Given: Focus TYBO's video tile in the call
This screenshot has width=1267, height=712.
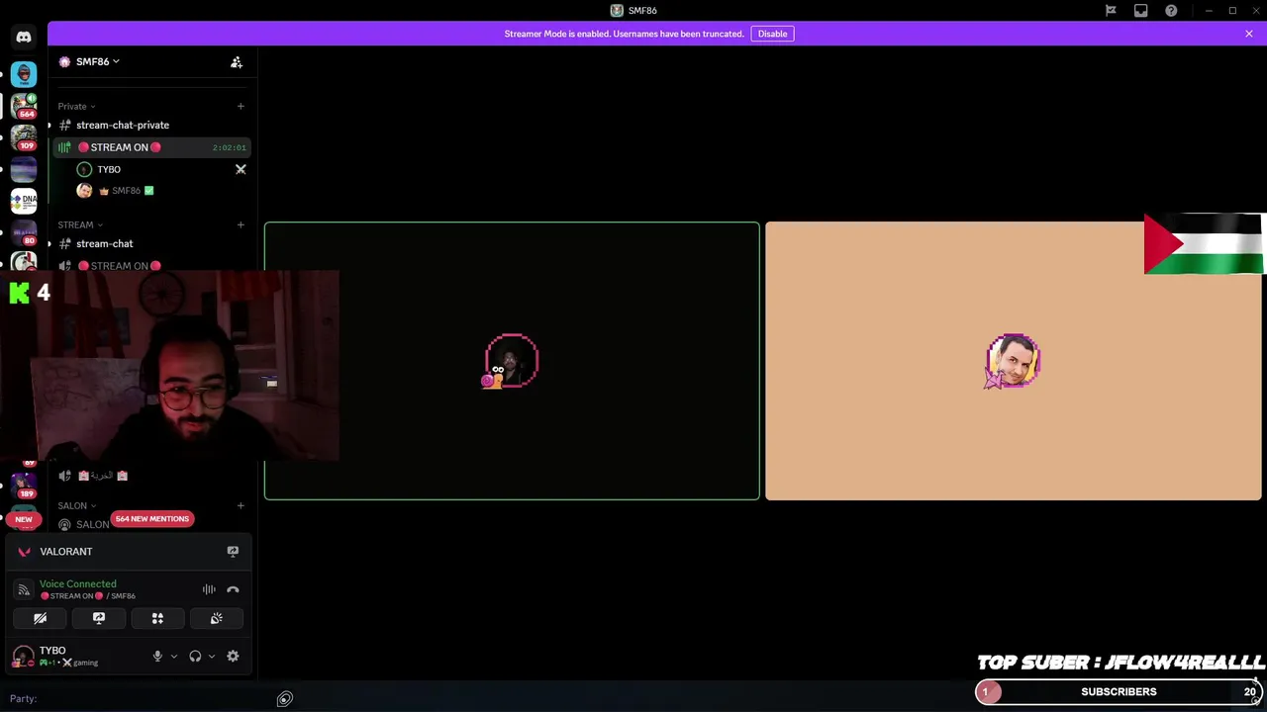Looking at the screenshot, I should pyautogui.click(x=512, y=361).
